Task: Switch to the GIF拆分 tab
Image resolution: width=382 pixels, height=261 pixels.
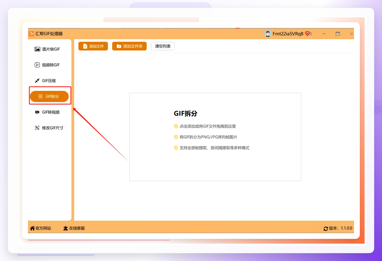Action: click(x=49, y=96)
